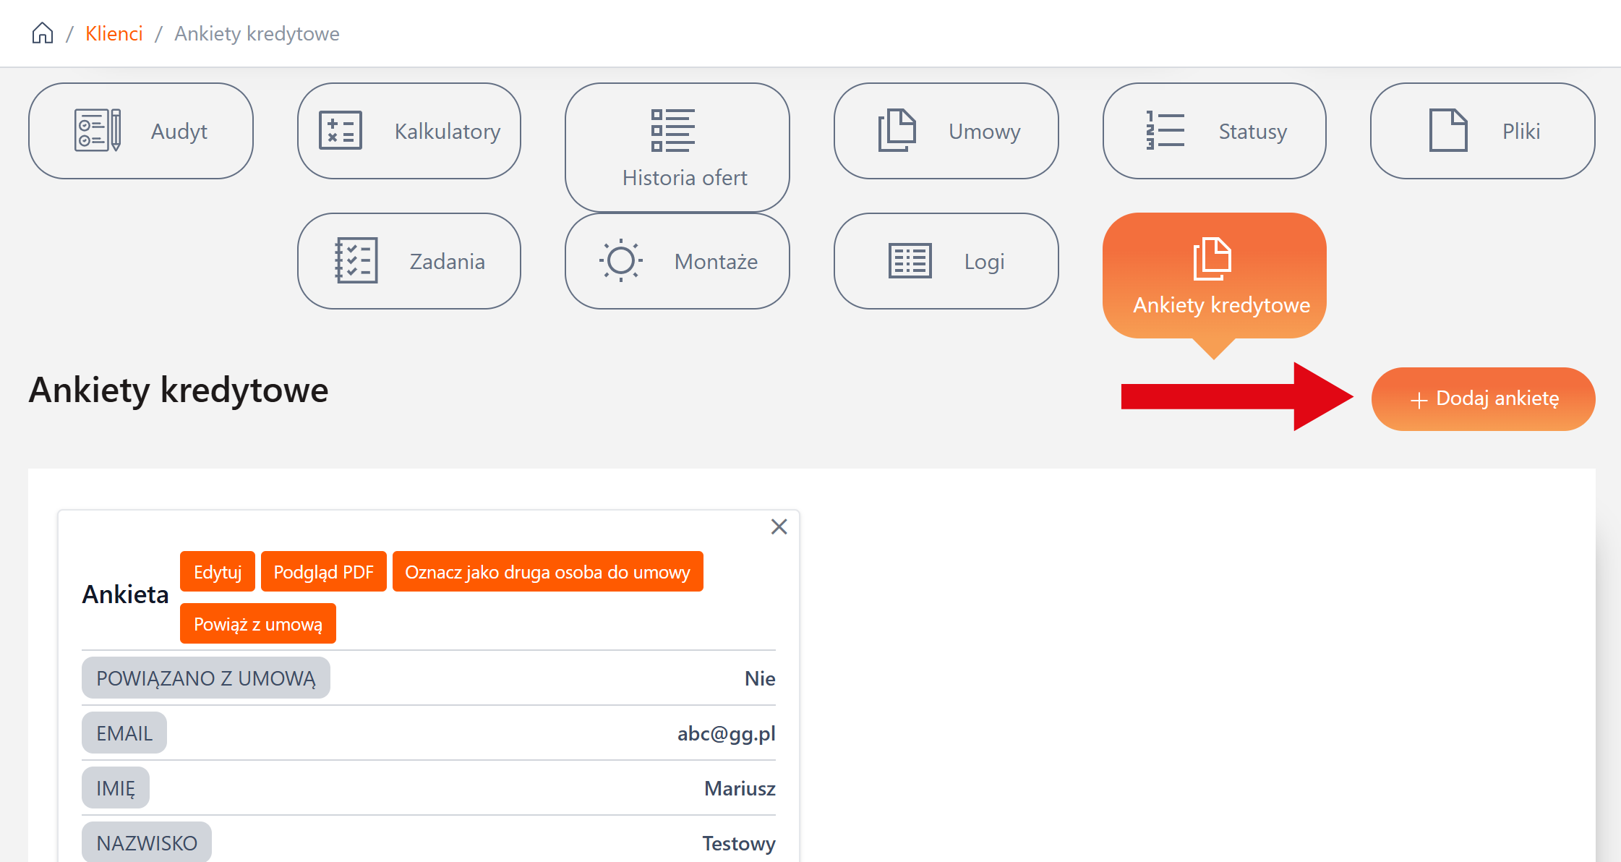The width and height of the screenshot is (1621, 862).
Task: Click the Edytuj button
Action: click(217, 572)
